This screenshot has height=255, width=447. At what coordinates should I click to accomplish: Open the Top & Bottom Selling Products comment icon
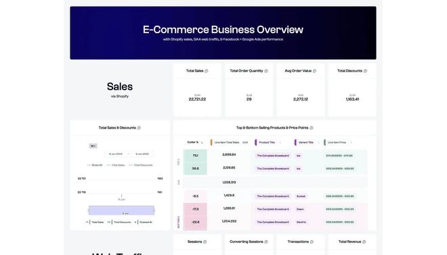pyautogui.click(x=312, y=128)
